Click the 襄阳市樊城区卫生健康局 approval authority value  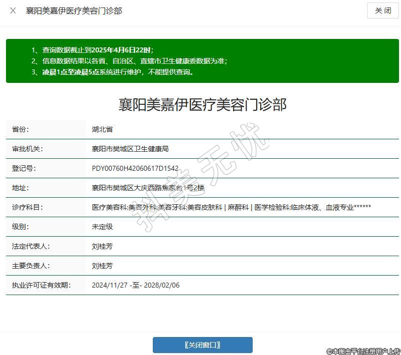[130, 149]
